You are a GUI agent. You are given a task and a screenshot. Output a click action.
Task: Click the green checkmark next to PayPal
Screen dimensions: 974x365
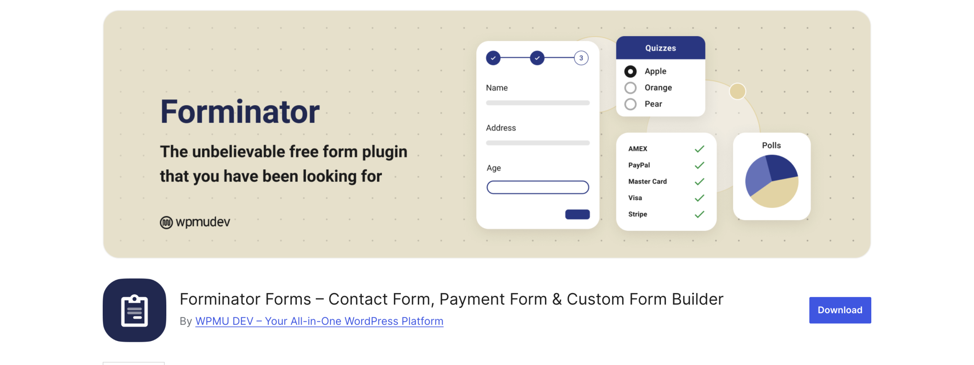pyautogui.click(x=699, y=165)
